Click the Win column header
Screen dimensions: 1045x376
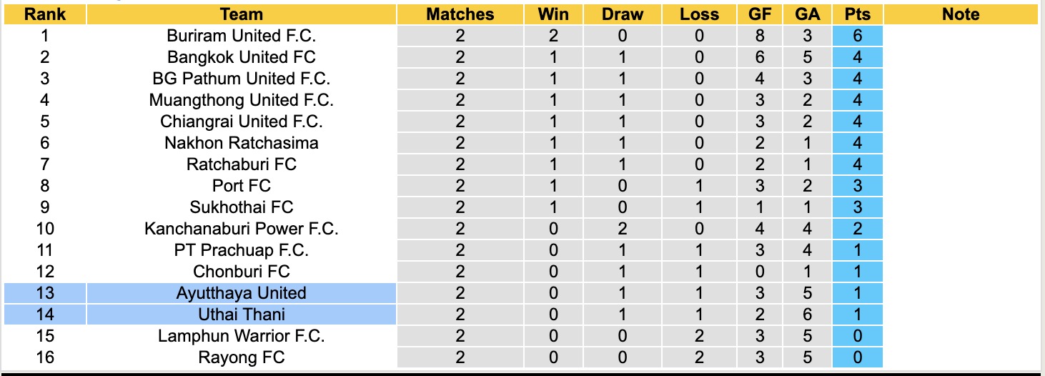point(553,14)
